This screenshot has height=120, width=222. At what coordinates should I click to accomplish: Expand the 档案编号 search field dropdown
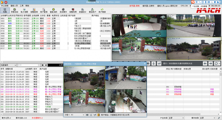click(x=15, y=65)
